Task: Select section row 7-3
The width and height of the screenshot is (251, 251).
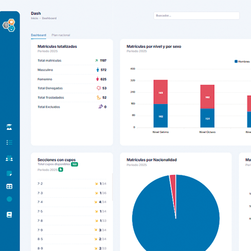Action: pos(72,193)
